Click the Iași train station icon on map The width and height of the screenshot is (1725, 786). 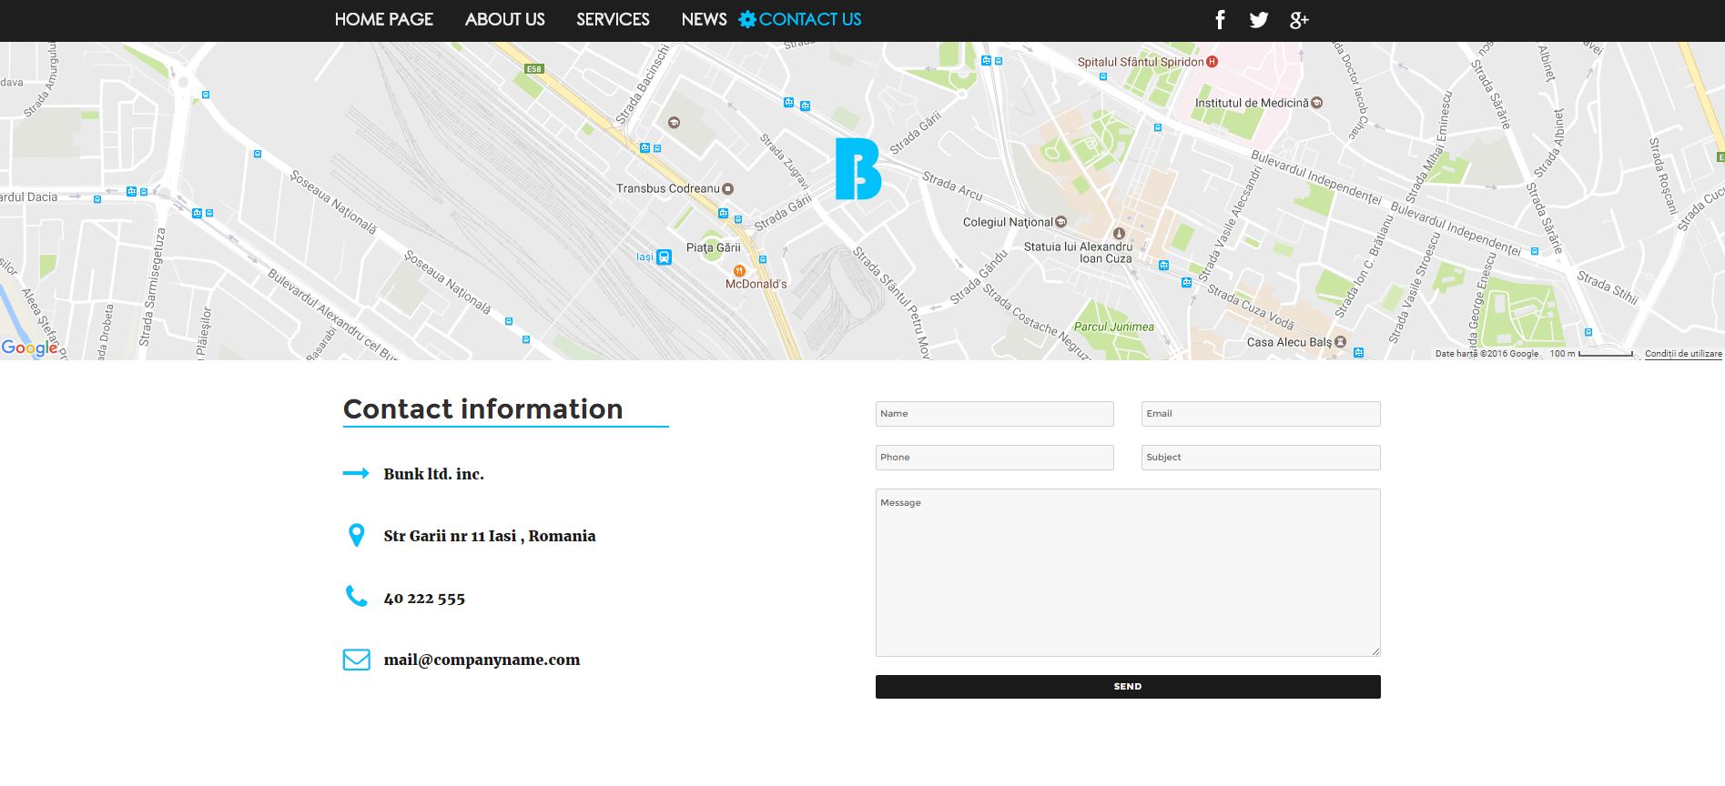[x=665, y=257]
